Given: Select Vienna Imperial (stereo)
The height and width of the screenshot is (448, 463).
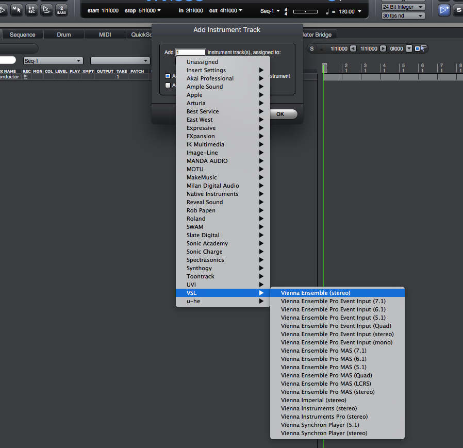Looking at the screenshot, I should pos(338,400).
